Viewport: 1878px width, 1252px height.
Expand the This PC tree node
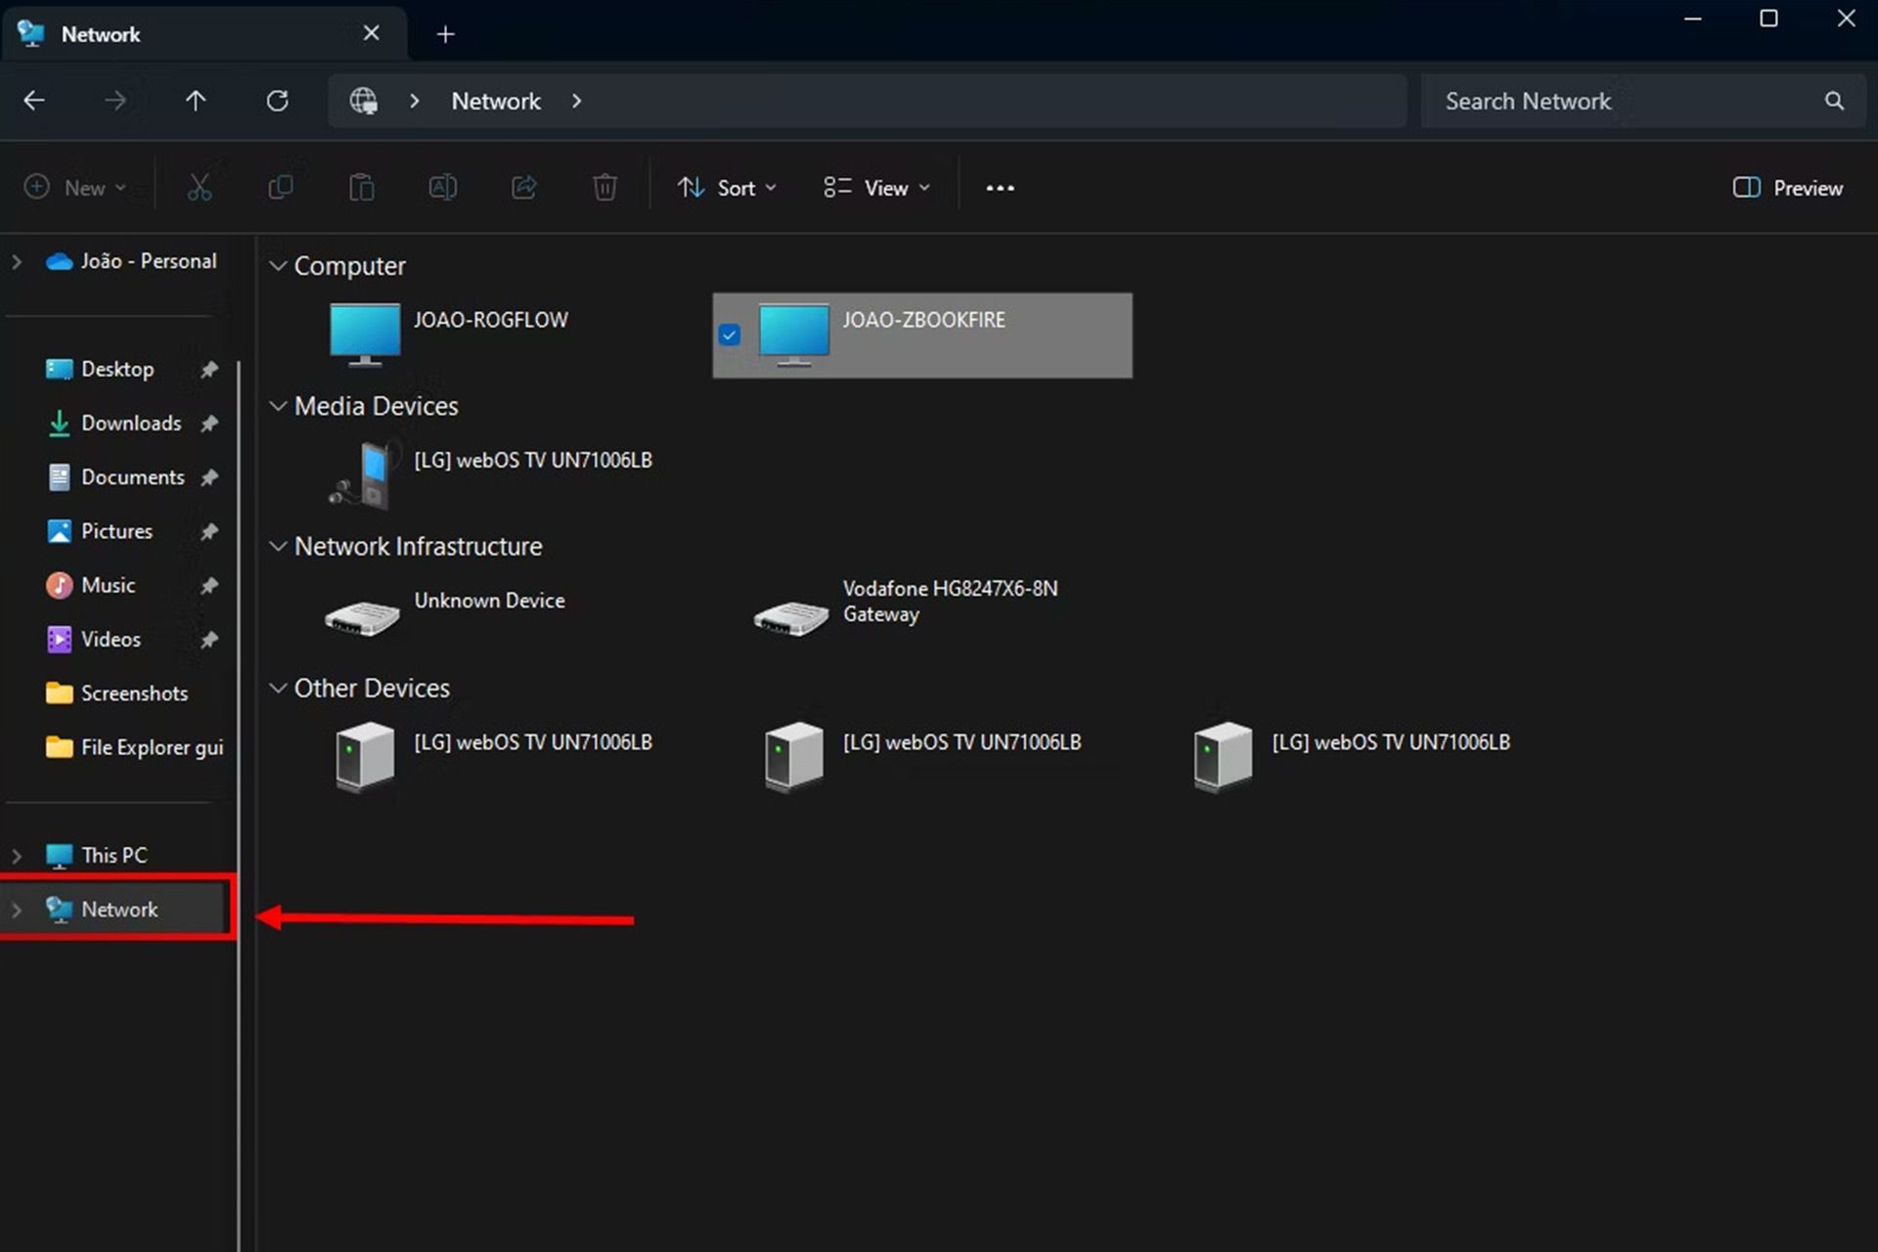17,856
